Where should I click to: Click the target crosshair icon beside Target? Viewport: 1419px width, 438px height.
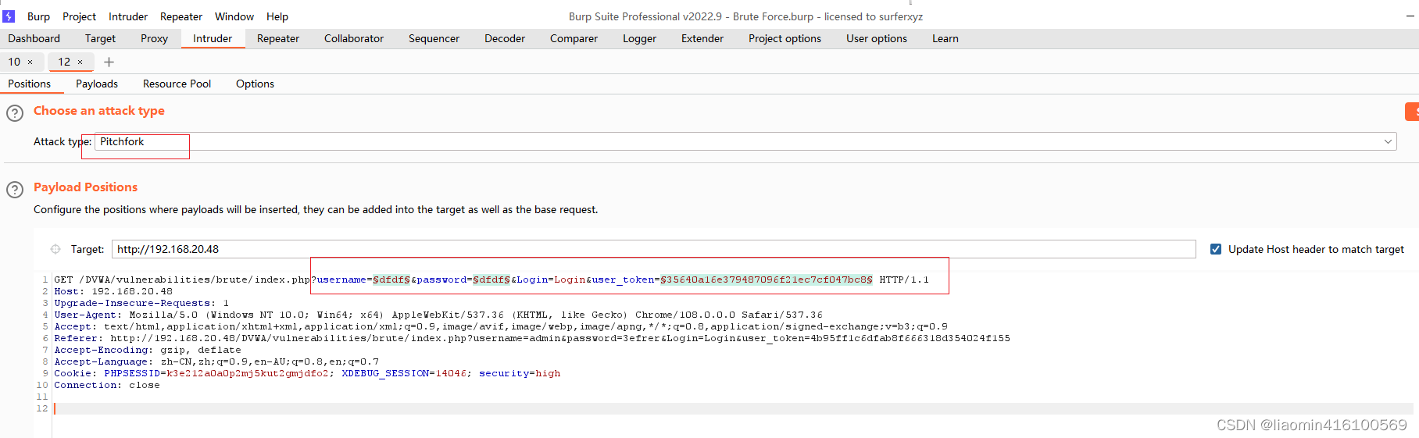point(55,249)
